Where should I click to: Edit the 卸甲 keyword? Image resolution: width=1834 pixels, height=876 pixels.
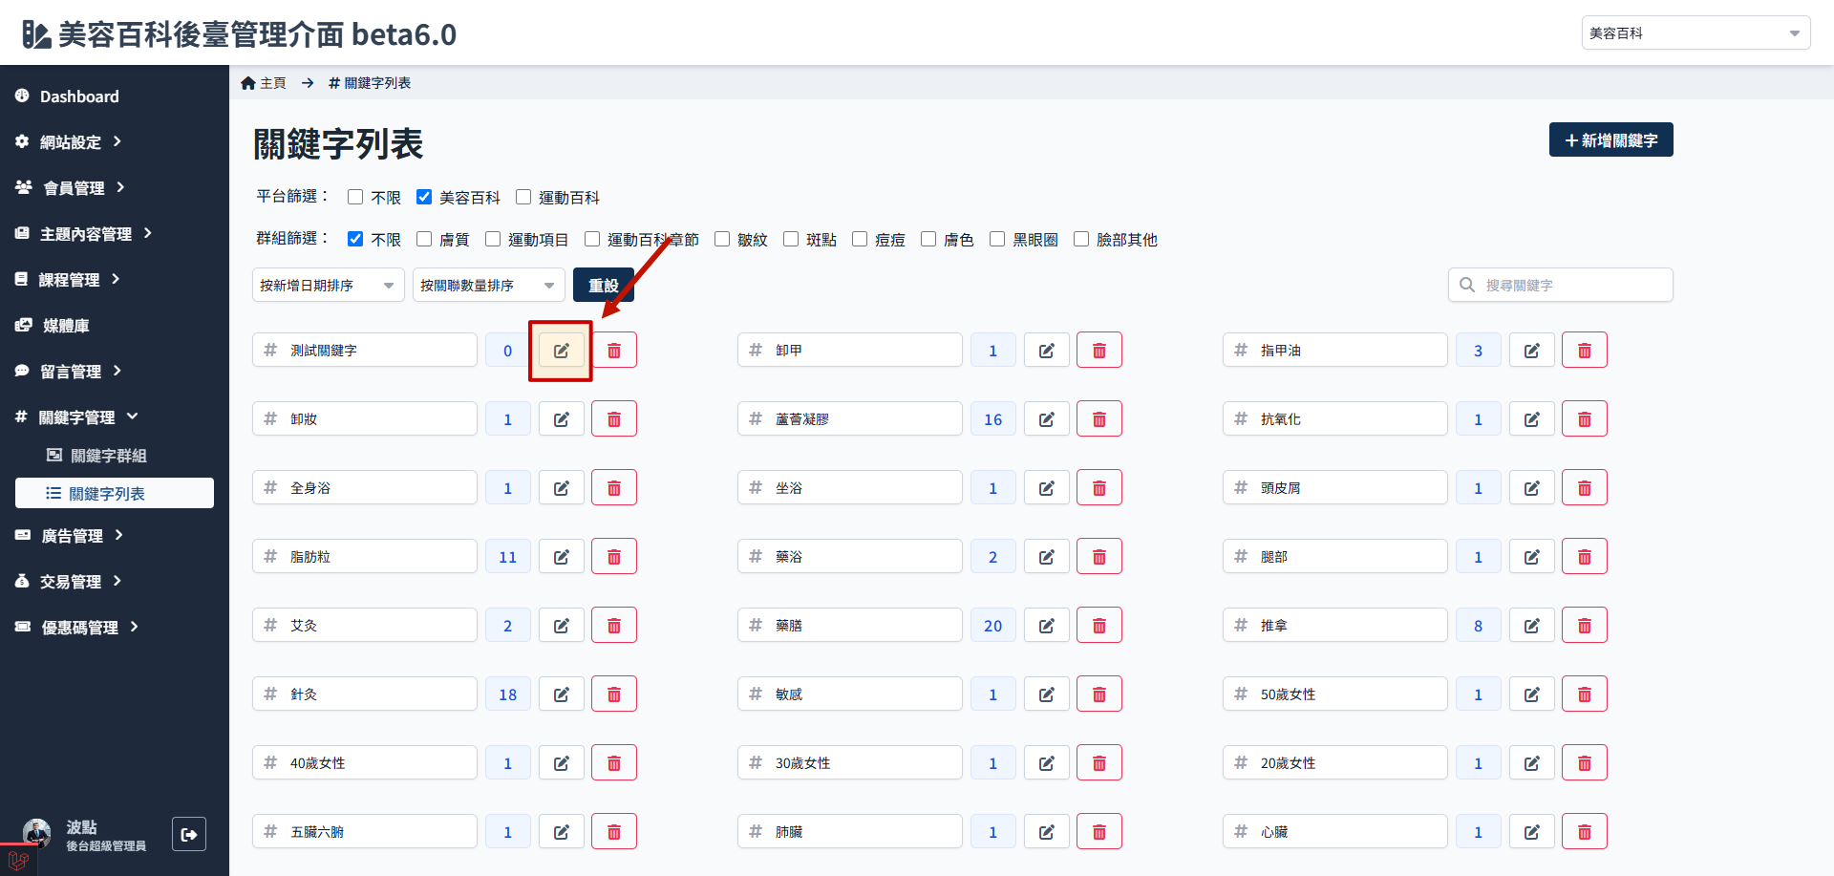(x=1047, y=351)
